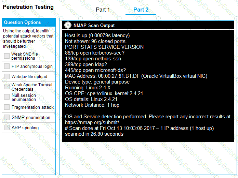Click the OS details Linux 2.4.21 line
Viewport: 238px width, 178px height.
[92, 99]
